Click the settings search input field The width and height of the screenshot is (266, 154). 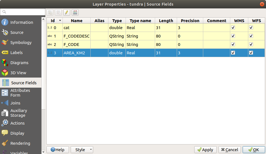(x=23, y=12)
